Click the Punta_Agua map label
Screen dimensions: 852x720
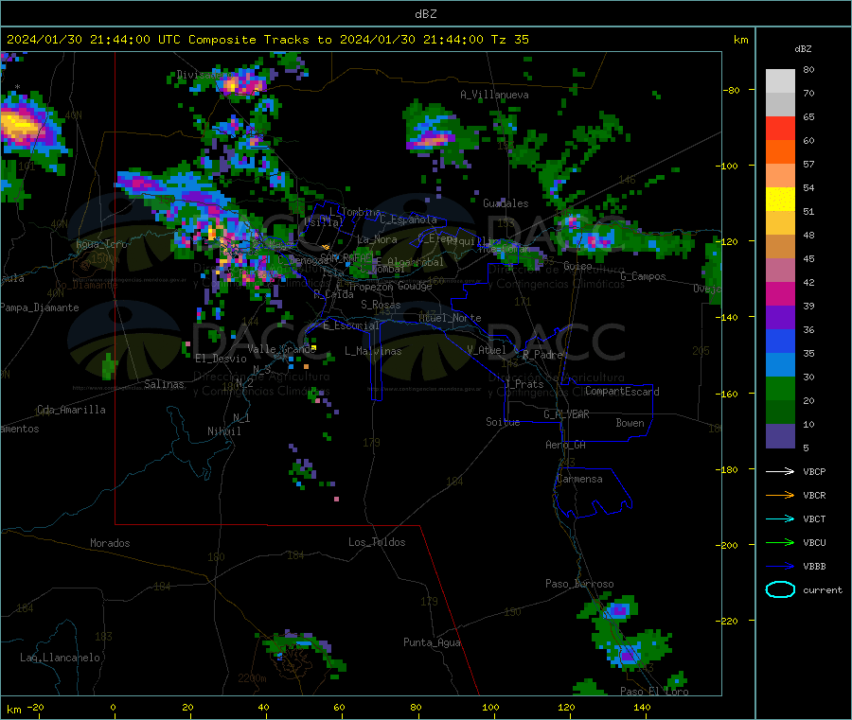pos(432,642)
